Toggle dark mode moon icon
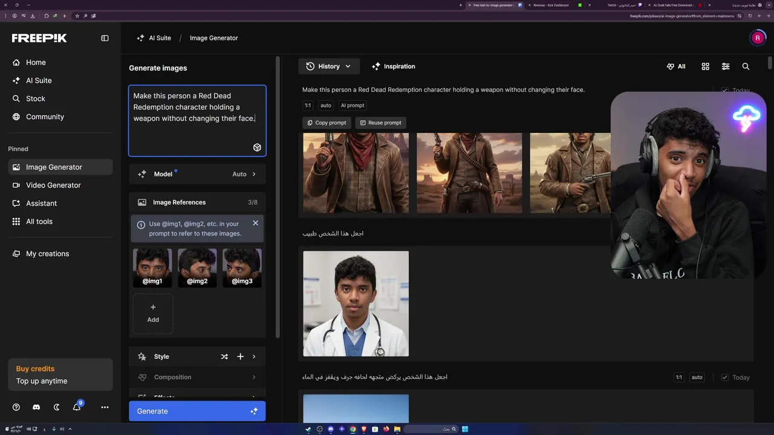The height and width of the screenshot is (435, 774). click(x=57, y=407)
